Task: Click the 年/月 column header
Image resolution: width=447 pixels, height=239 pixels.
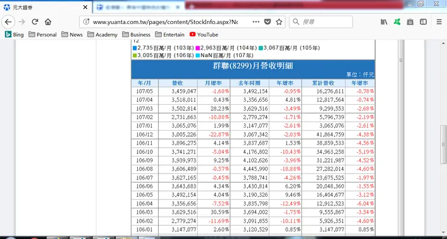Action: click(x=144, y=83)
